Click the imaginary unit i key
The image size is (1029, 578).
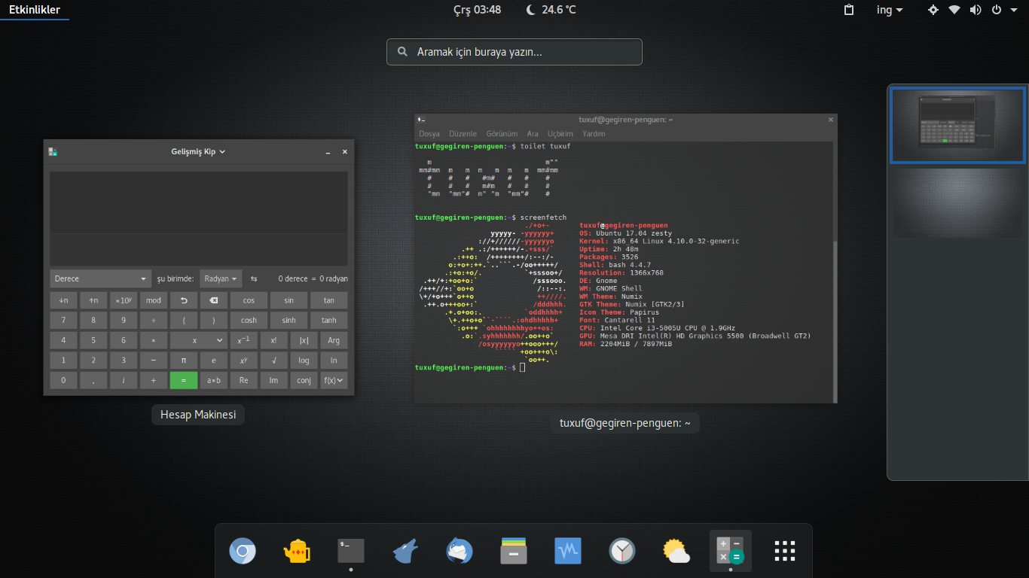pyautogui.click(x=124, y=380)
